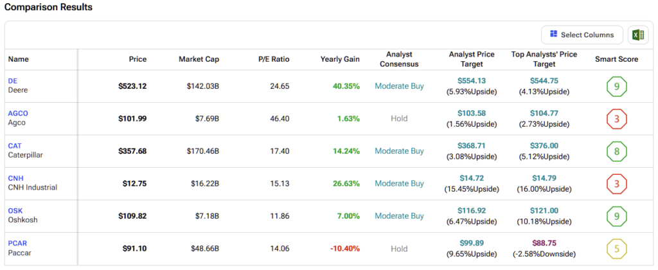Open the AGCO ticker link
The height and width of the screenshot is (270, 658).
pyautogui.click(x=18, y=113)
